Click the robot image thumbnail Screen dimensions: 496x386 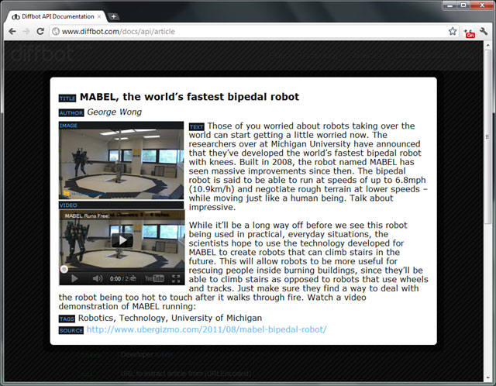[122, 164]
